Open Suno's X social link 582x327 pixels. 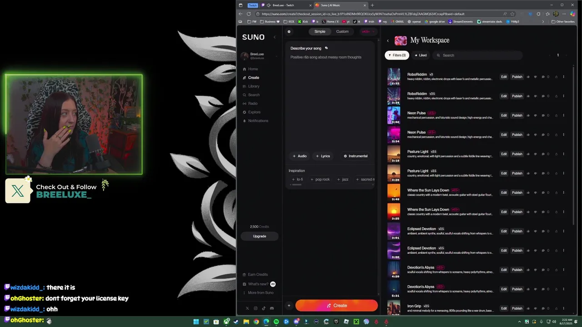(247, 308)
